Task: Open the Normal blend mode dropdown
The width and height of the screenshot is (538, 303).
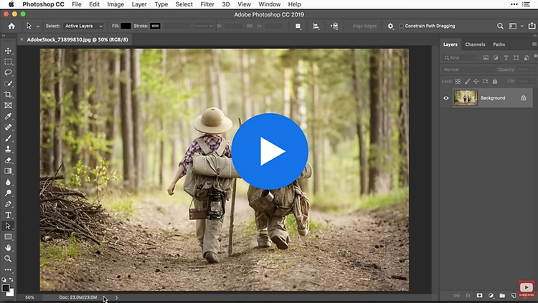Action: tap(468, 69)
